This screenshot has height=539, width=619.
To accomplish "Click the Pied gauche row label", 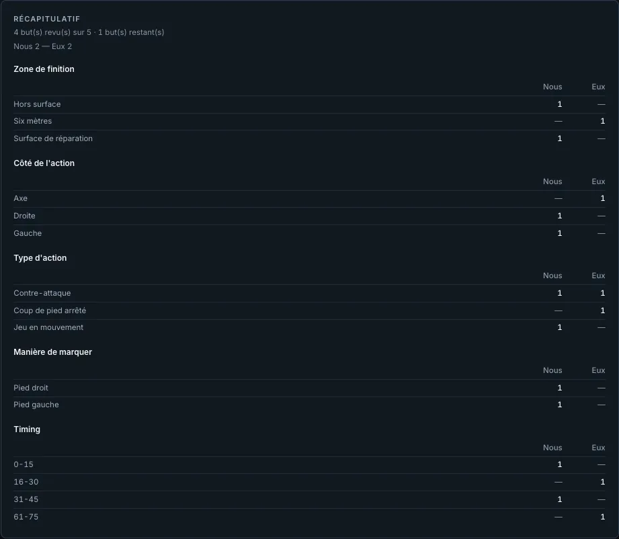I will point(36,405).
